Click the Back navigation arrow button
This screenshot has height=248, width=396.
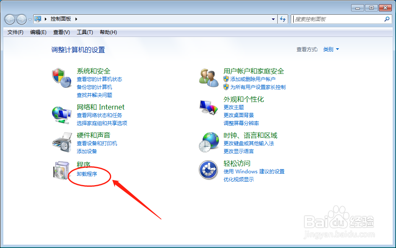(x=10, y=19)
